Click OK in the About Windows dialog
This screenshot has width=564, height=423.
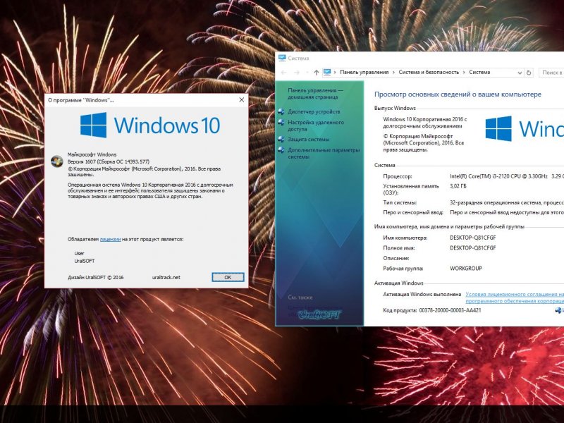[228, 277]
